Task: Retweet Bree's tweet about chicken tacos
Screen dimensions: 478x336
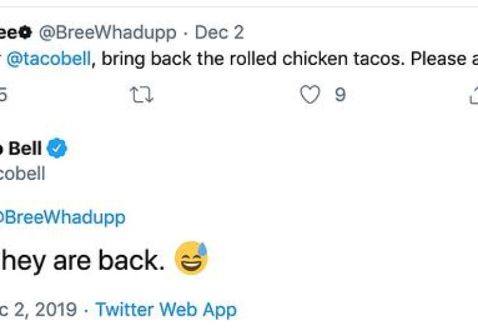Action: click(x=142, y=96)
